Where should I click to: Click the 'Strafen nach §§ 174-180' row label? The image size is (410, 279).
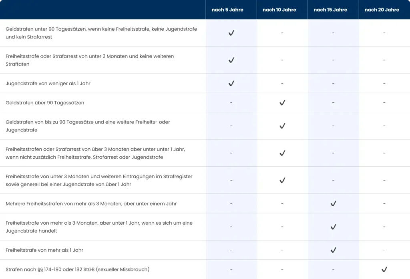[77, 269]
